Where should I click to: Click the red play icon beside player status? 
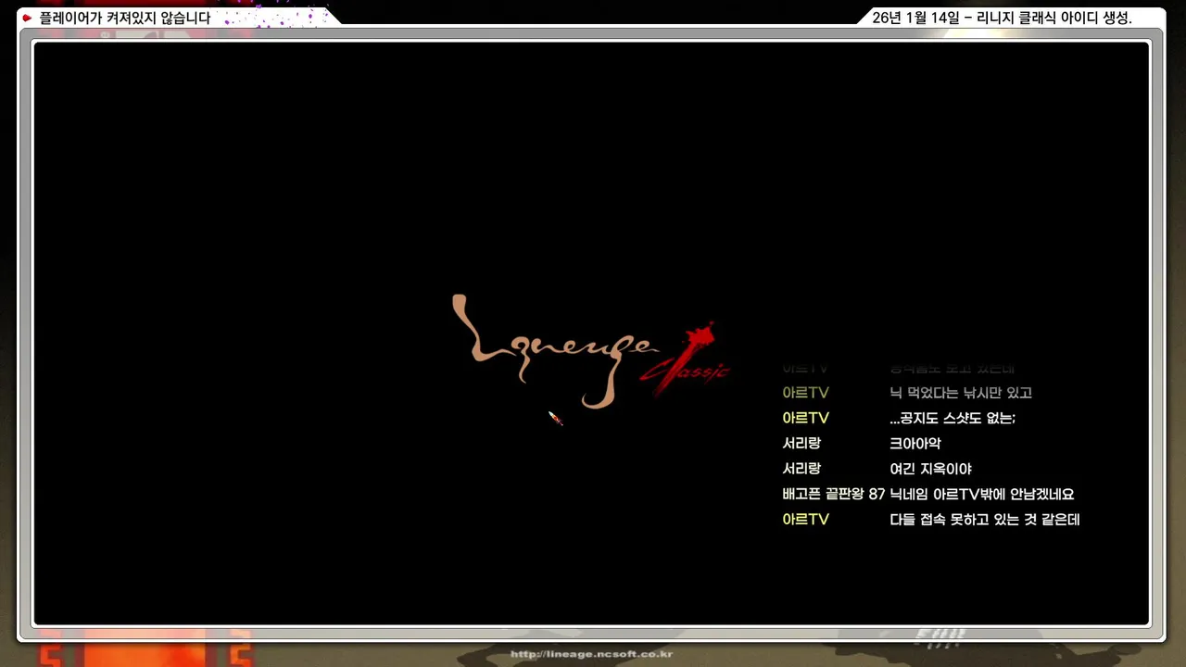[27, 18]
